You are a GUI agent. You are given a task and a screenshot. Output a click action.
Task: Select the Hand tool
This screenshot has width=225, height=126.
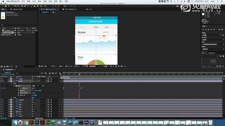5,6
